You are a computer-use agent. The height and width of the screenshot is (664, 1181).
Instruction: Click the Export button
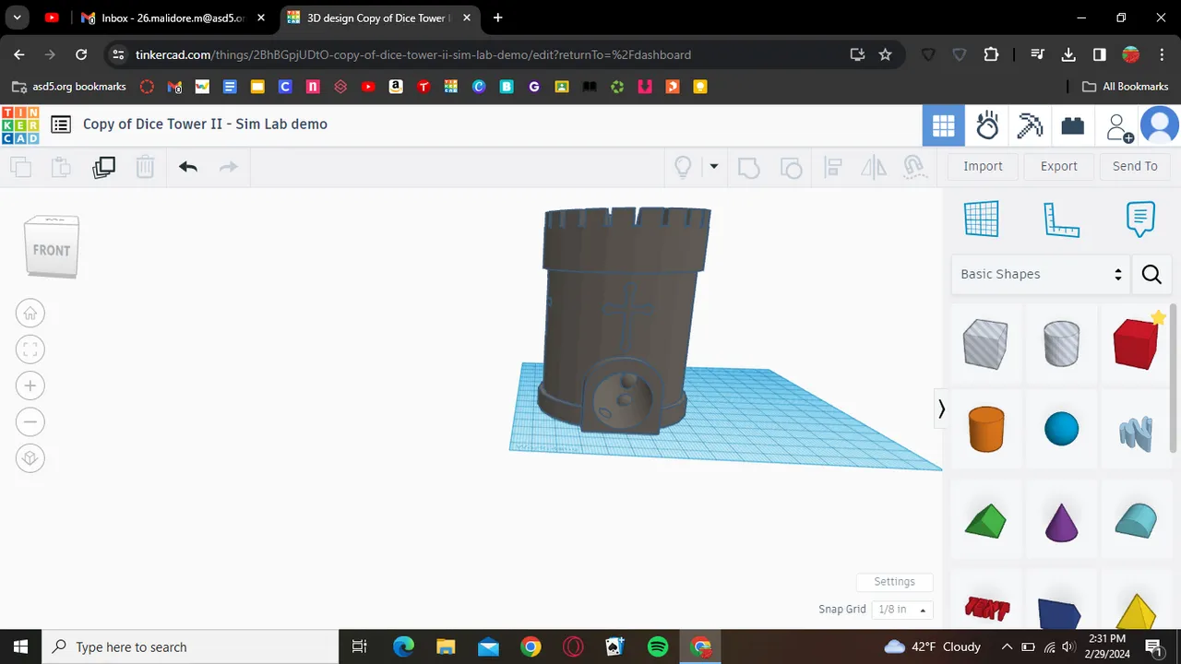(x=1058, y=166)
